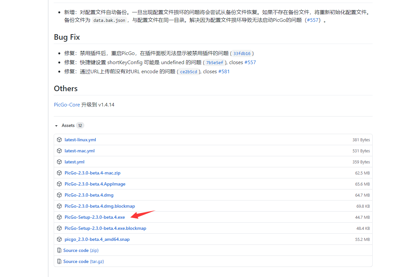Screen dimensions: 398x277
Task: Download latest-mac.yml file
Action: tap(79, 151)
